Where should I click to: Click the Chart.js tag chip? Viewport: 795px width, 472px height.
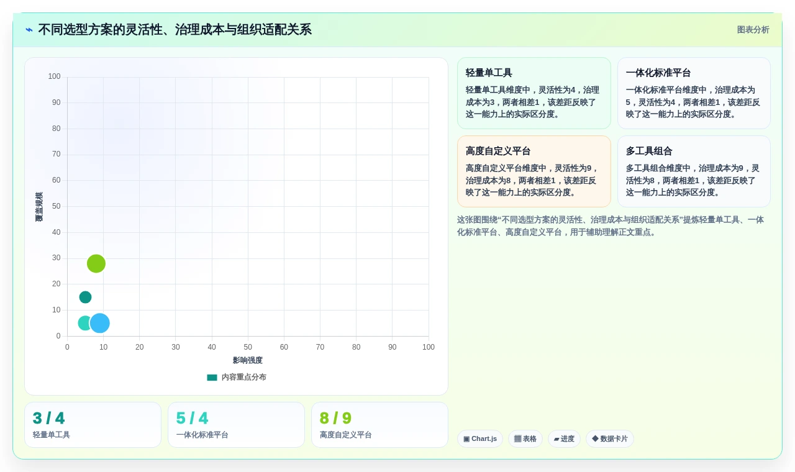click(480, 438)
